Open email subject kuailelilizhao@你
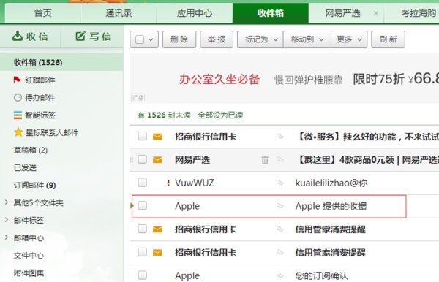This screenshot has height=282, width=439. tap(331, 183)
